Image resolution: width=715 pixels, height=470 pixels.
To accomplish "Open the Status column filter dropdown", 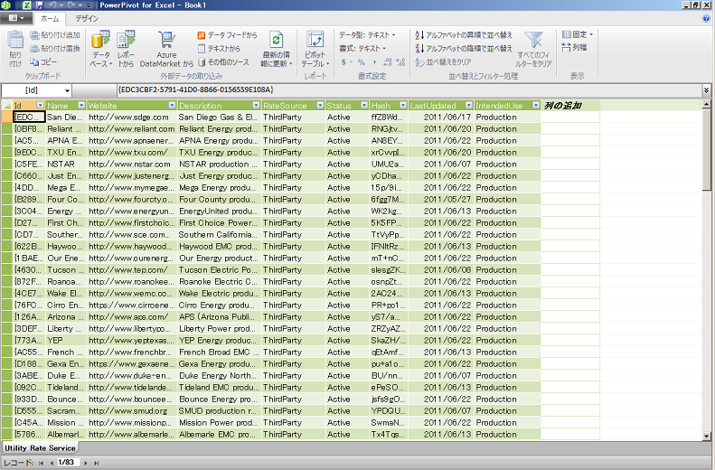I will tap(364, 106).
